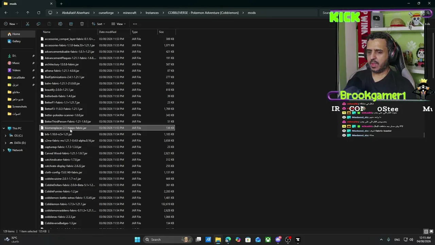The height and width of the screenshot is (245, 435).
Task: Open the View dropdown menu
Action: [118, 24]
